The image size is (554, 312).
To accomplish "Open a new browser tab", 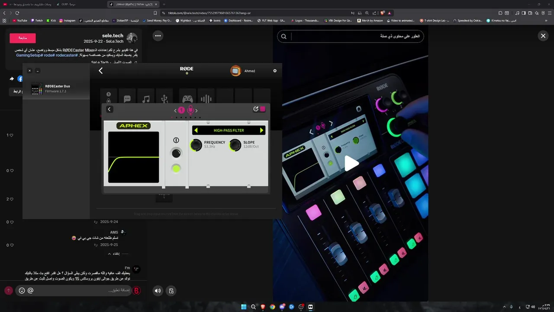I will coord(164,4).
